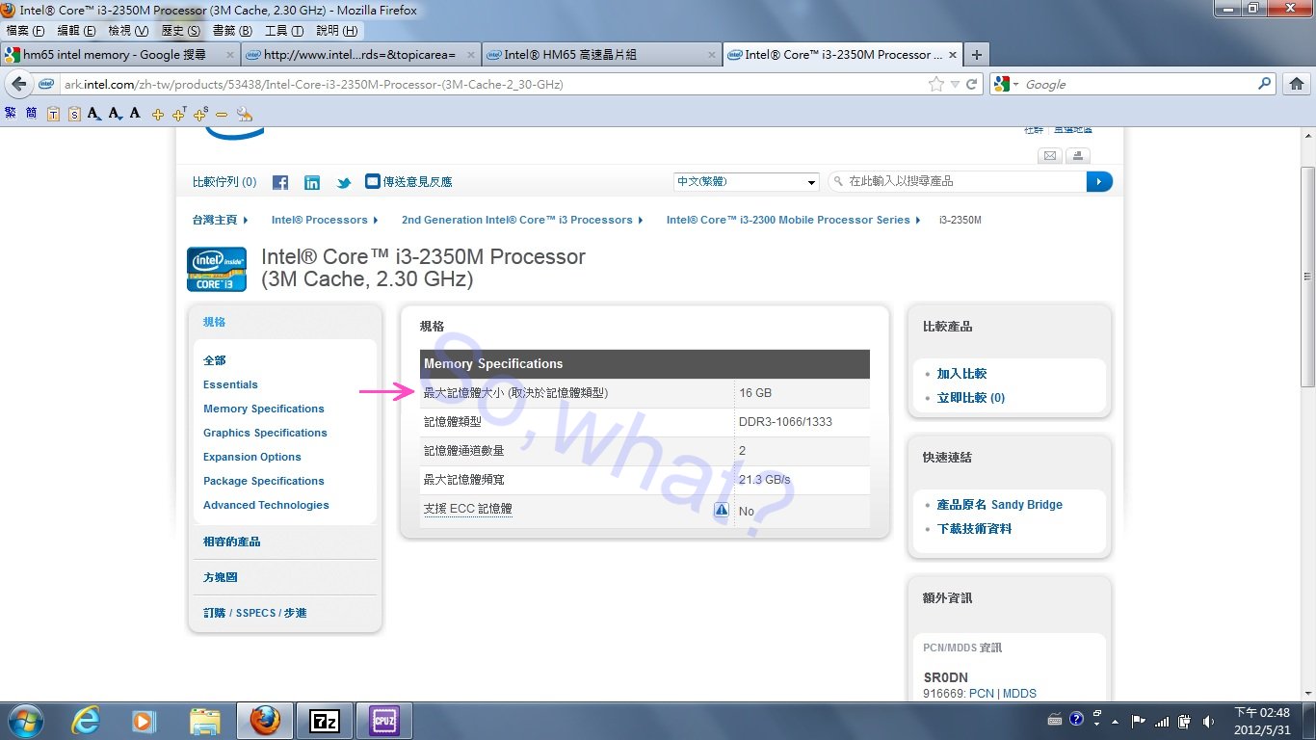Image resolution: width=1316 pixels, height=740 pixels.
Task: Click the yellow plus T toolbar icon
Action: pyautogui.click(x=179, y=114)
